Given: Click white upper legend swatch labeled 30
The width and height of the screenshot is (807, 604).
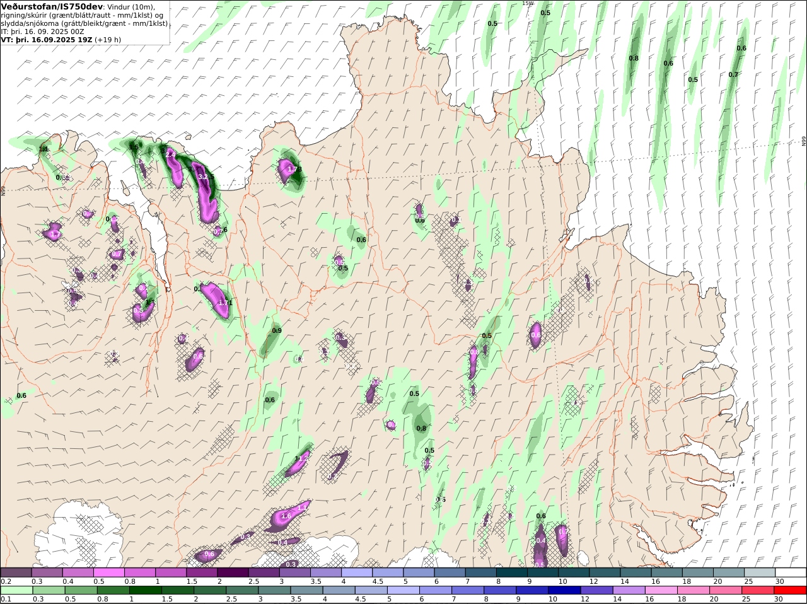Looking at the screenshot, I should 790,572.
